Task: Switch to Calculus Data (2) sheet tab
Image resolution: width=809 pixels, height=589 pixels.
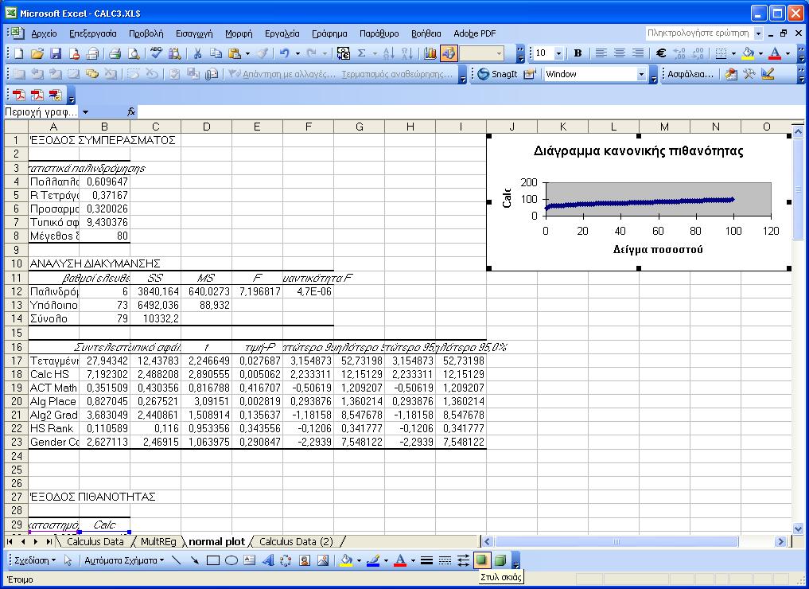Action: click(296, 541)
